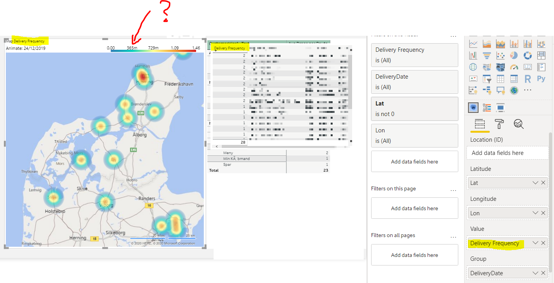Screen dimensions: 554x283
Task: Open more visuals ellipsis menu
Action: pyautogui.click(x=528, y=90)
